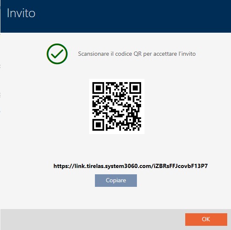Select the QR code's bottom-left finder square
This screenshot has height=230, width=231.
98,125
